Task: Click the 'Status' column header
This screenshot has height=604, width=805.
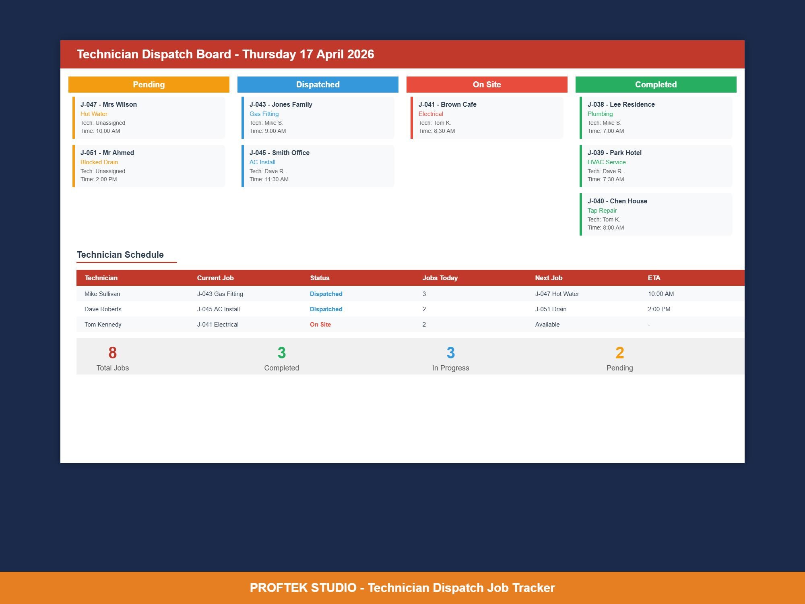Action: click(320, 278)
